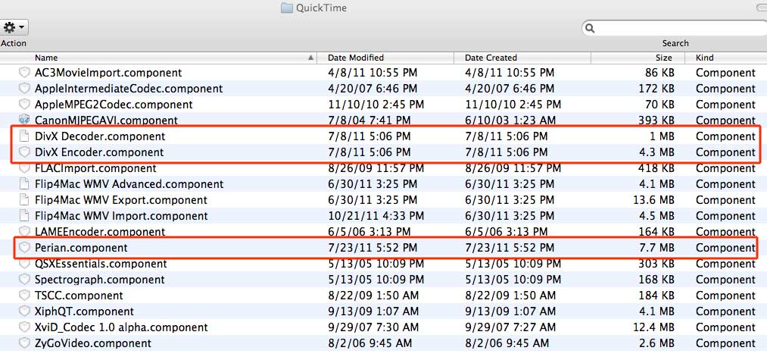The image size is (767, 363).
Task: Open the Action gear menu
Action: click(x=14, y=27)
